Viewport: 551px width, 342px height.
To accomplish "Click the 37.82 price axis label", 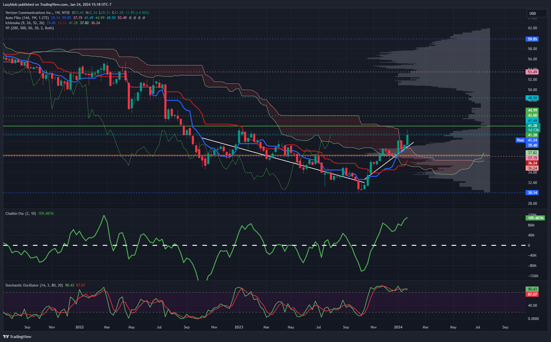I will 532,153.
